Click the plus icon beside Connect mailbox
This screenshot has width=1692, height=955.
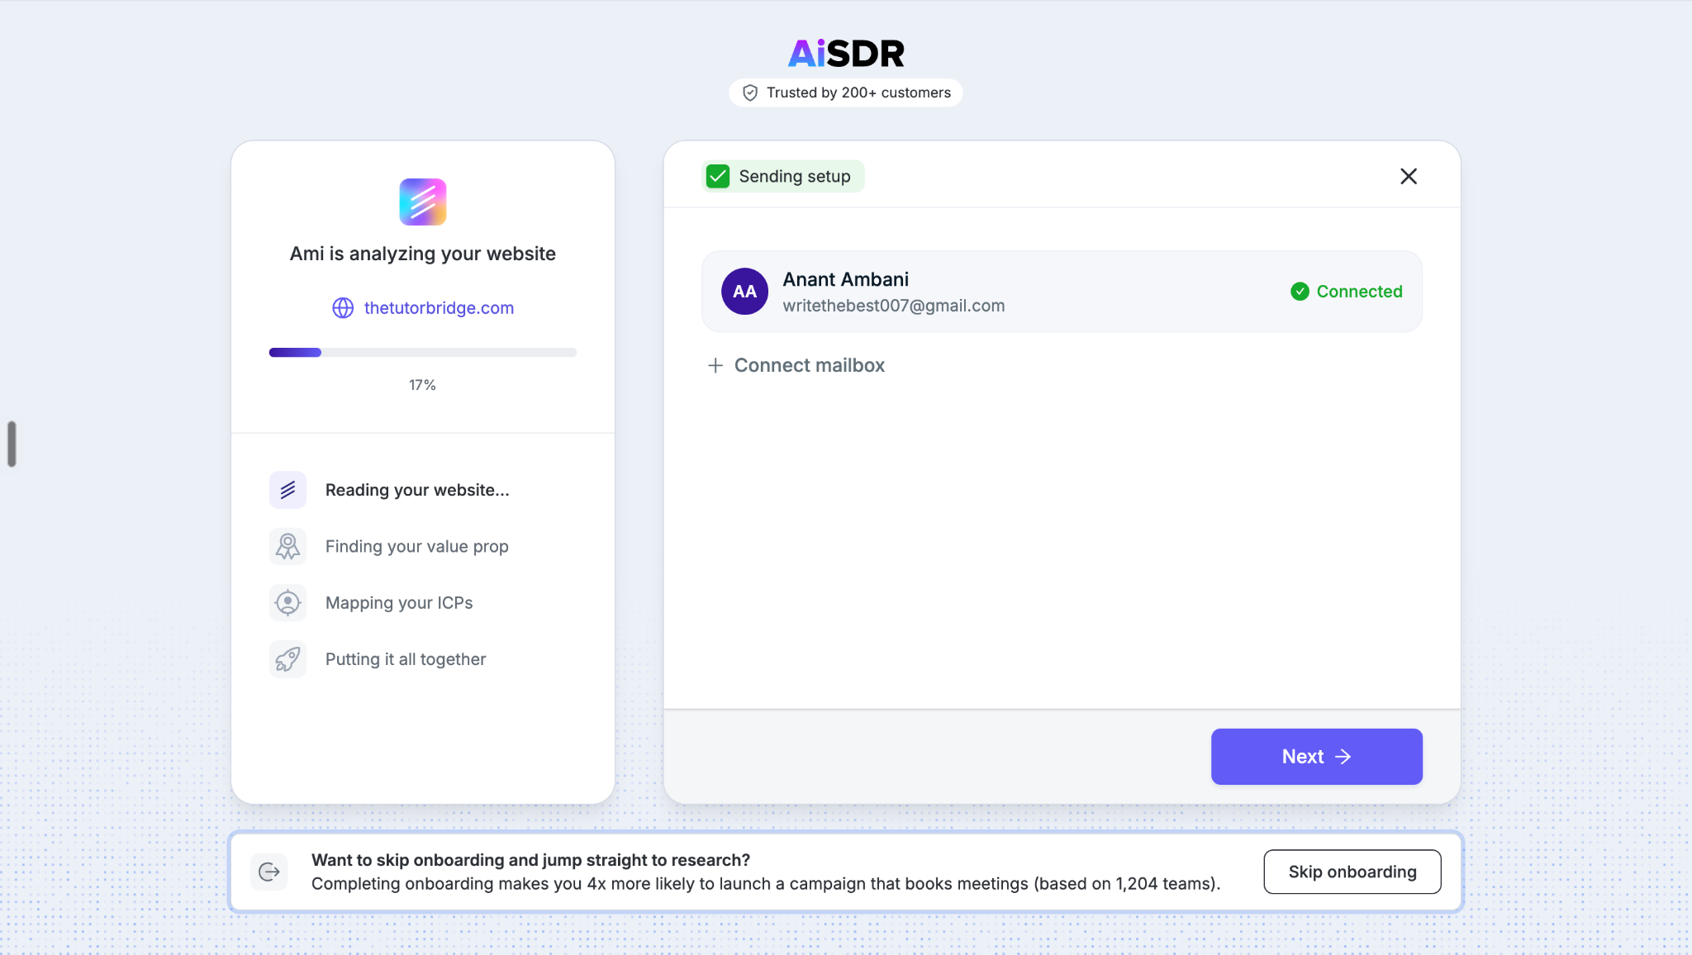click(715, 365)
